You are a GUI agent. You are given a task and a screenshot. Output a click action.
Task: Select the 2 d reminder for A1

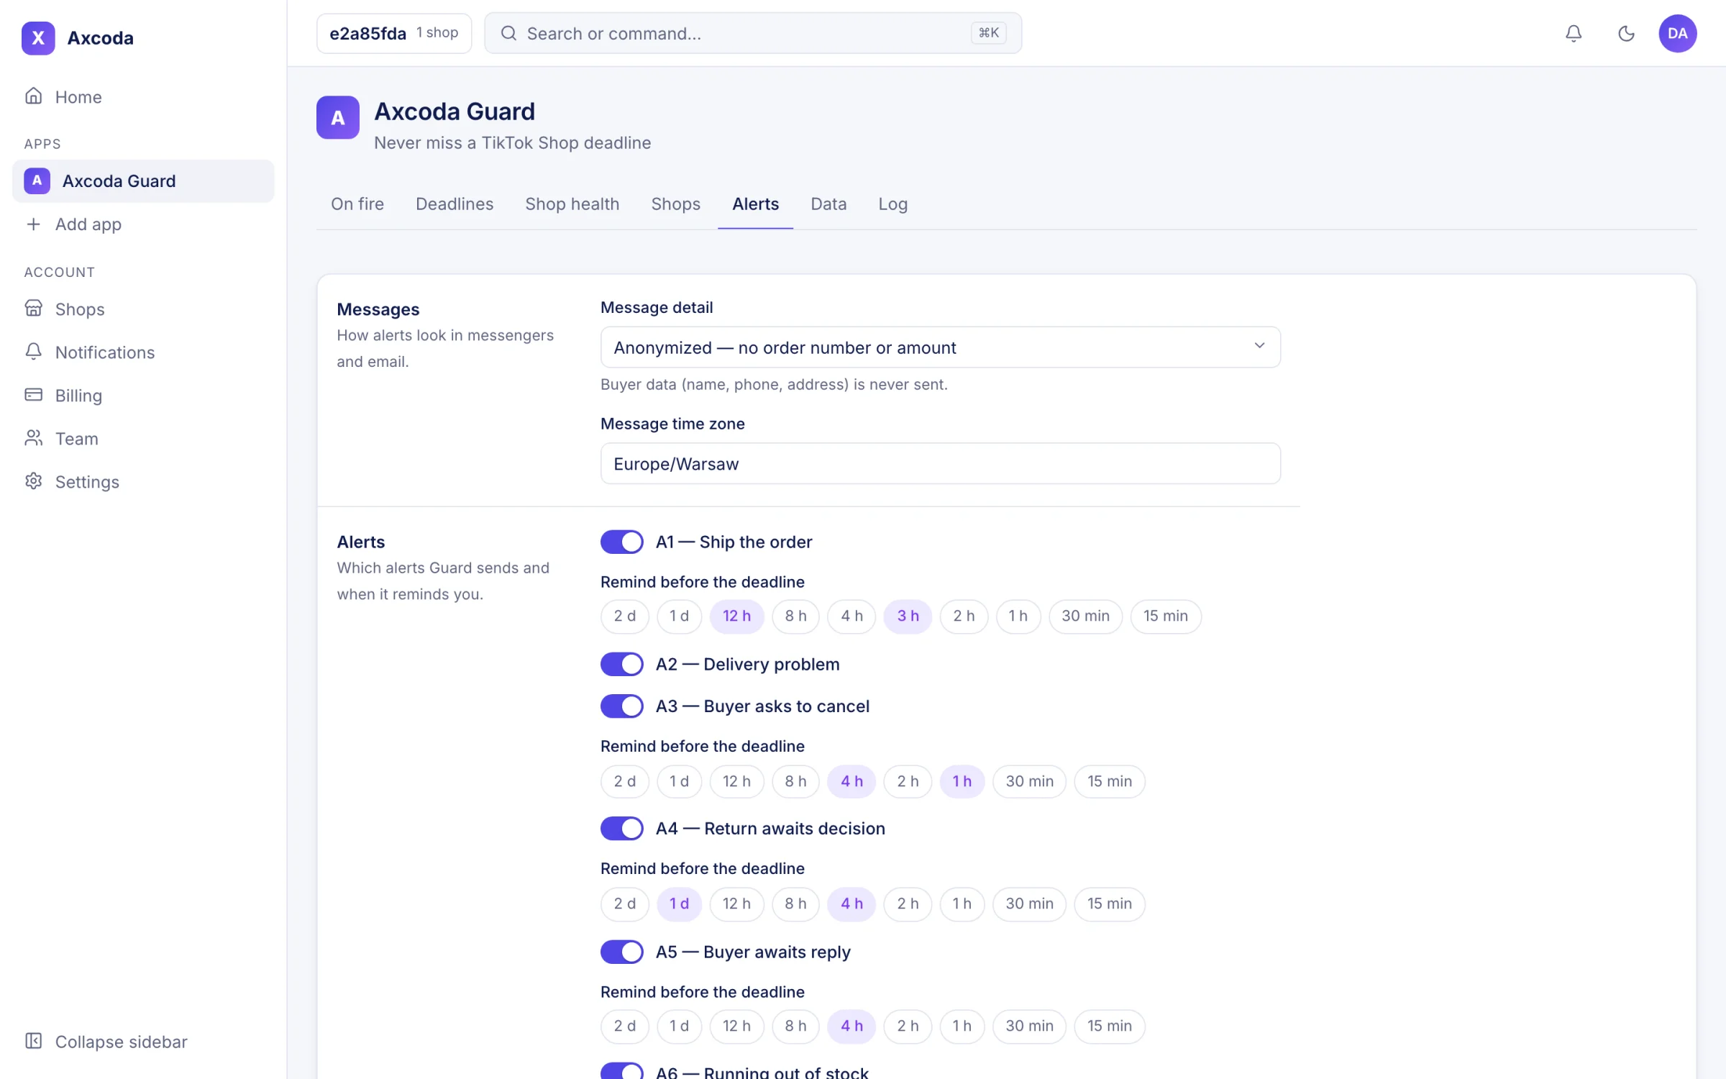(624, 616)
